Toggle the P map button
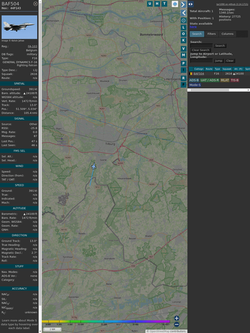 point(183,63)
